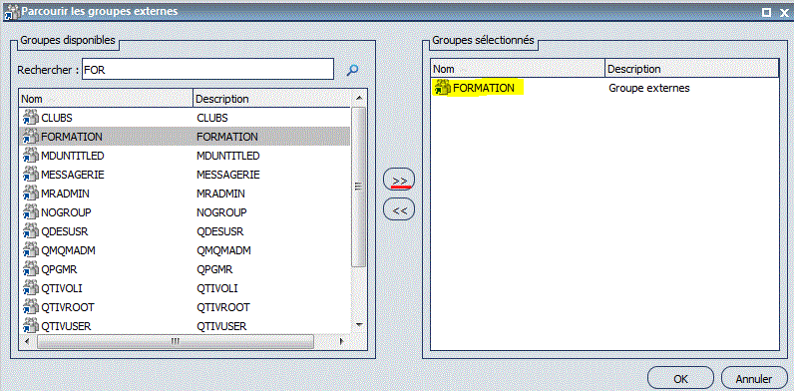Image resolution: width=794 pixels, height=391 pixels.
Task: Maximize the Parcourir les groupes externes dialog
Action: 767,12
